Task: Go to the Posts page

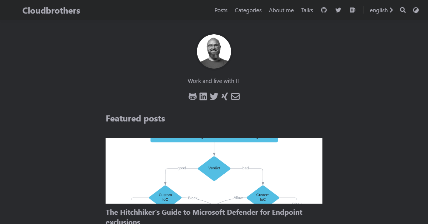Action: (221, 10)
